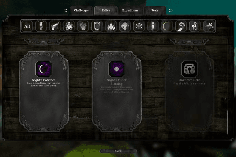Go to the Stats tab
Screen dimensions: 236x157
click(x=154, y=10)
